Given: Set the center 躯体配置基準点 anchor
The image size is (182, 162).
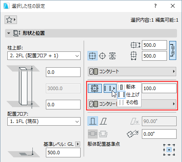Looking at the screenshot, I should [x=169, y=150].
